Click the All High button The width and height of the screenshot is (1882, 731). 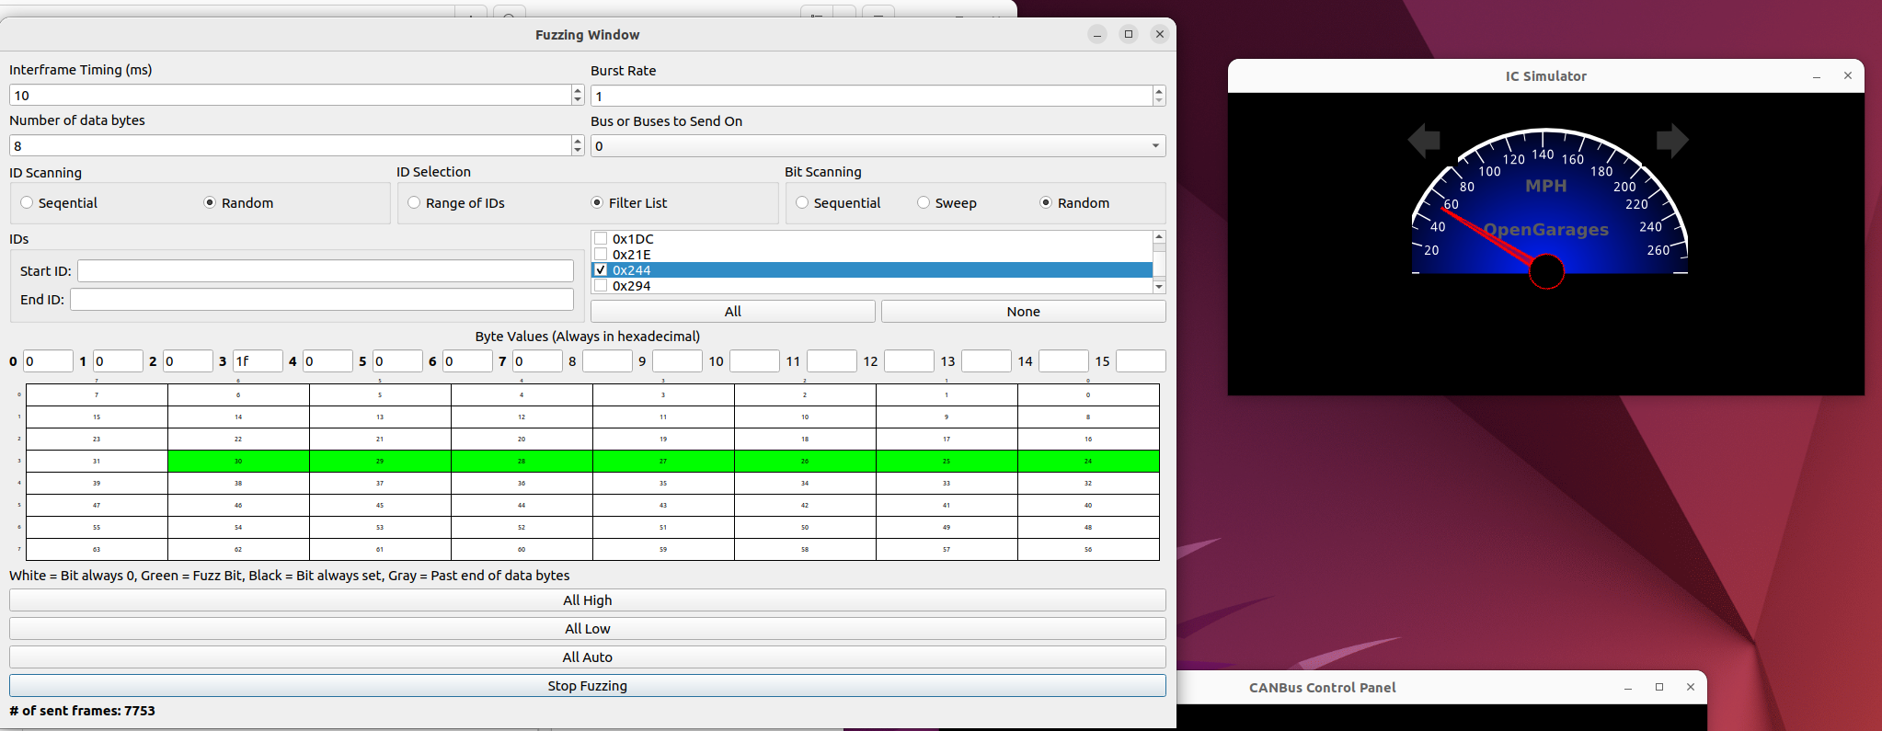click(x=587, y=600)
